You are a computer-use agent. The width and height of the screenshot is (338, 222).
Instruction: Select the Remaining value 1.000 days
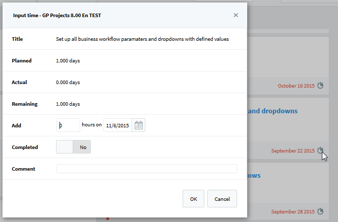point(68,104)
